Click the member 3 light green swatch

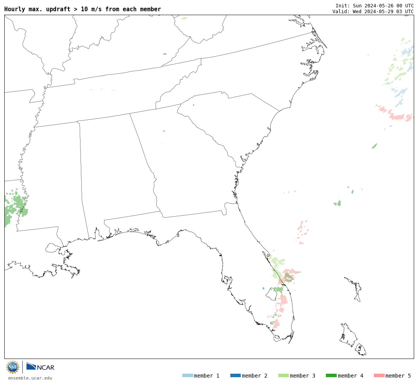(x=283, y=376)
